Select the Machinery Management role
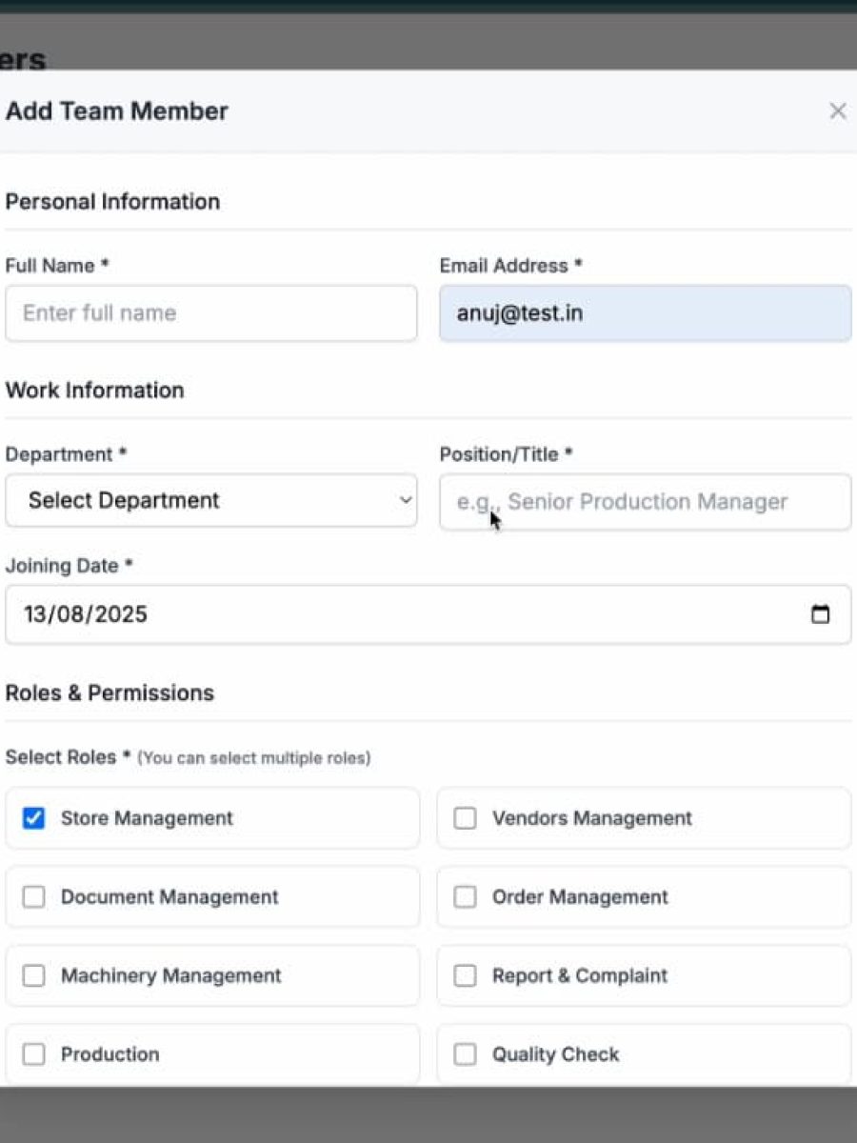This screenshot has height=1143, width=857. click(33, 975)
